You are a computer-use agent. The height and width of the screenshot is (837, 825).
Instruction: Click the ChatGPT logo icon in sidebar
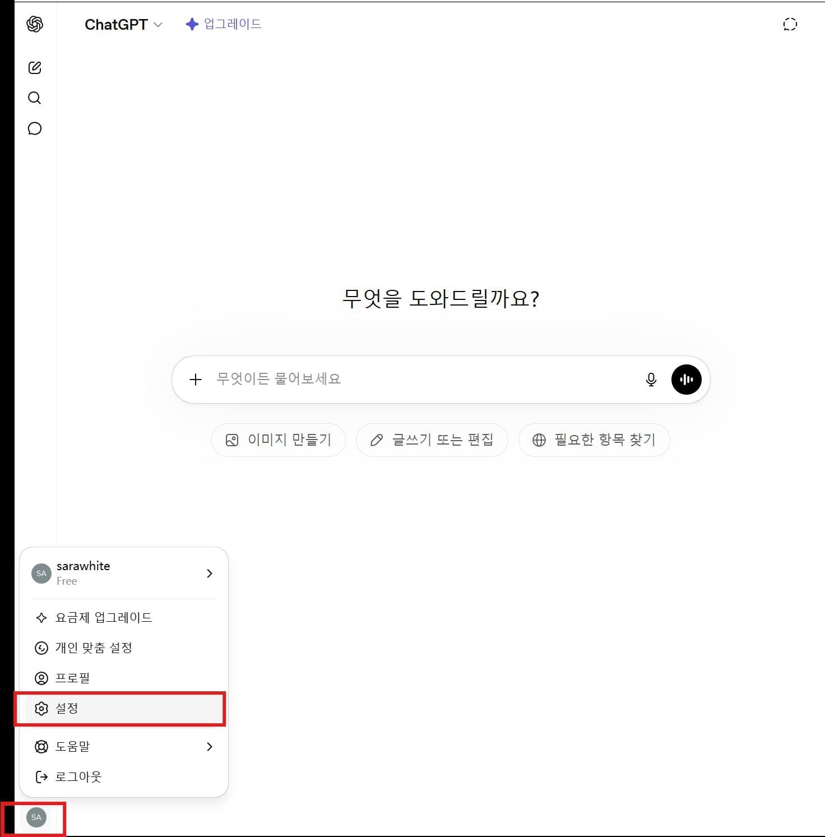(x=35, y=24)
